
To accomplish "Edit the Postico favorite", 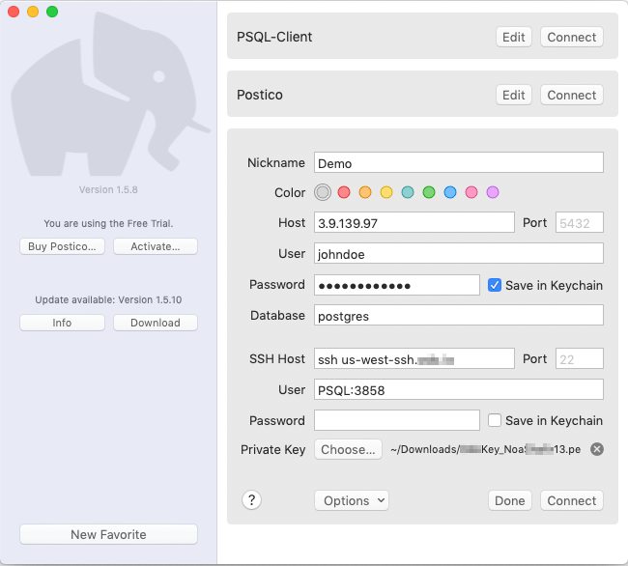I will tap(513, 95).
